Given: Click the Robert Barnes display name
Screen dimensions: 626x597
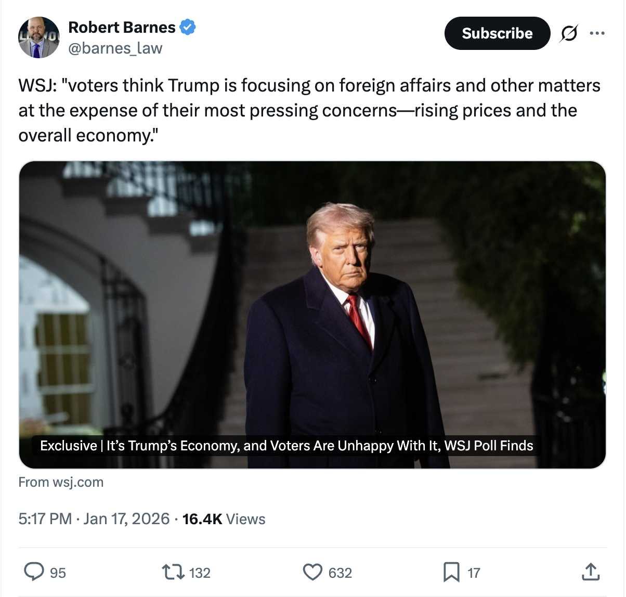Looking at the screenshot, I should pyautogui.click(x=122, y=27).
